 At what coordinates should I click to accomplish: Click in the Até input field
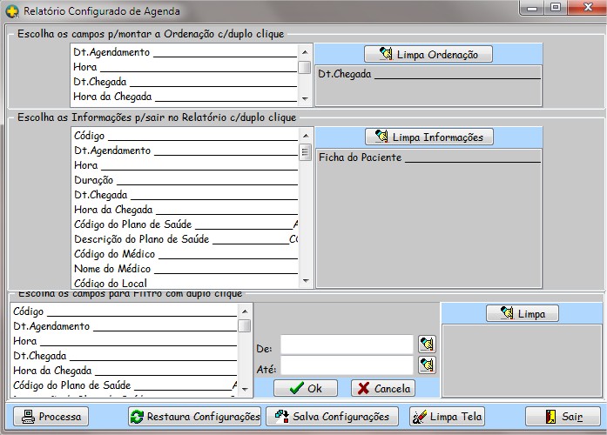(346, 365)
